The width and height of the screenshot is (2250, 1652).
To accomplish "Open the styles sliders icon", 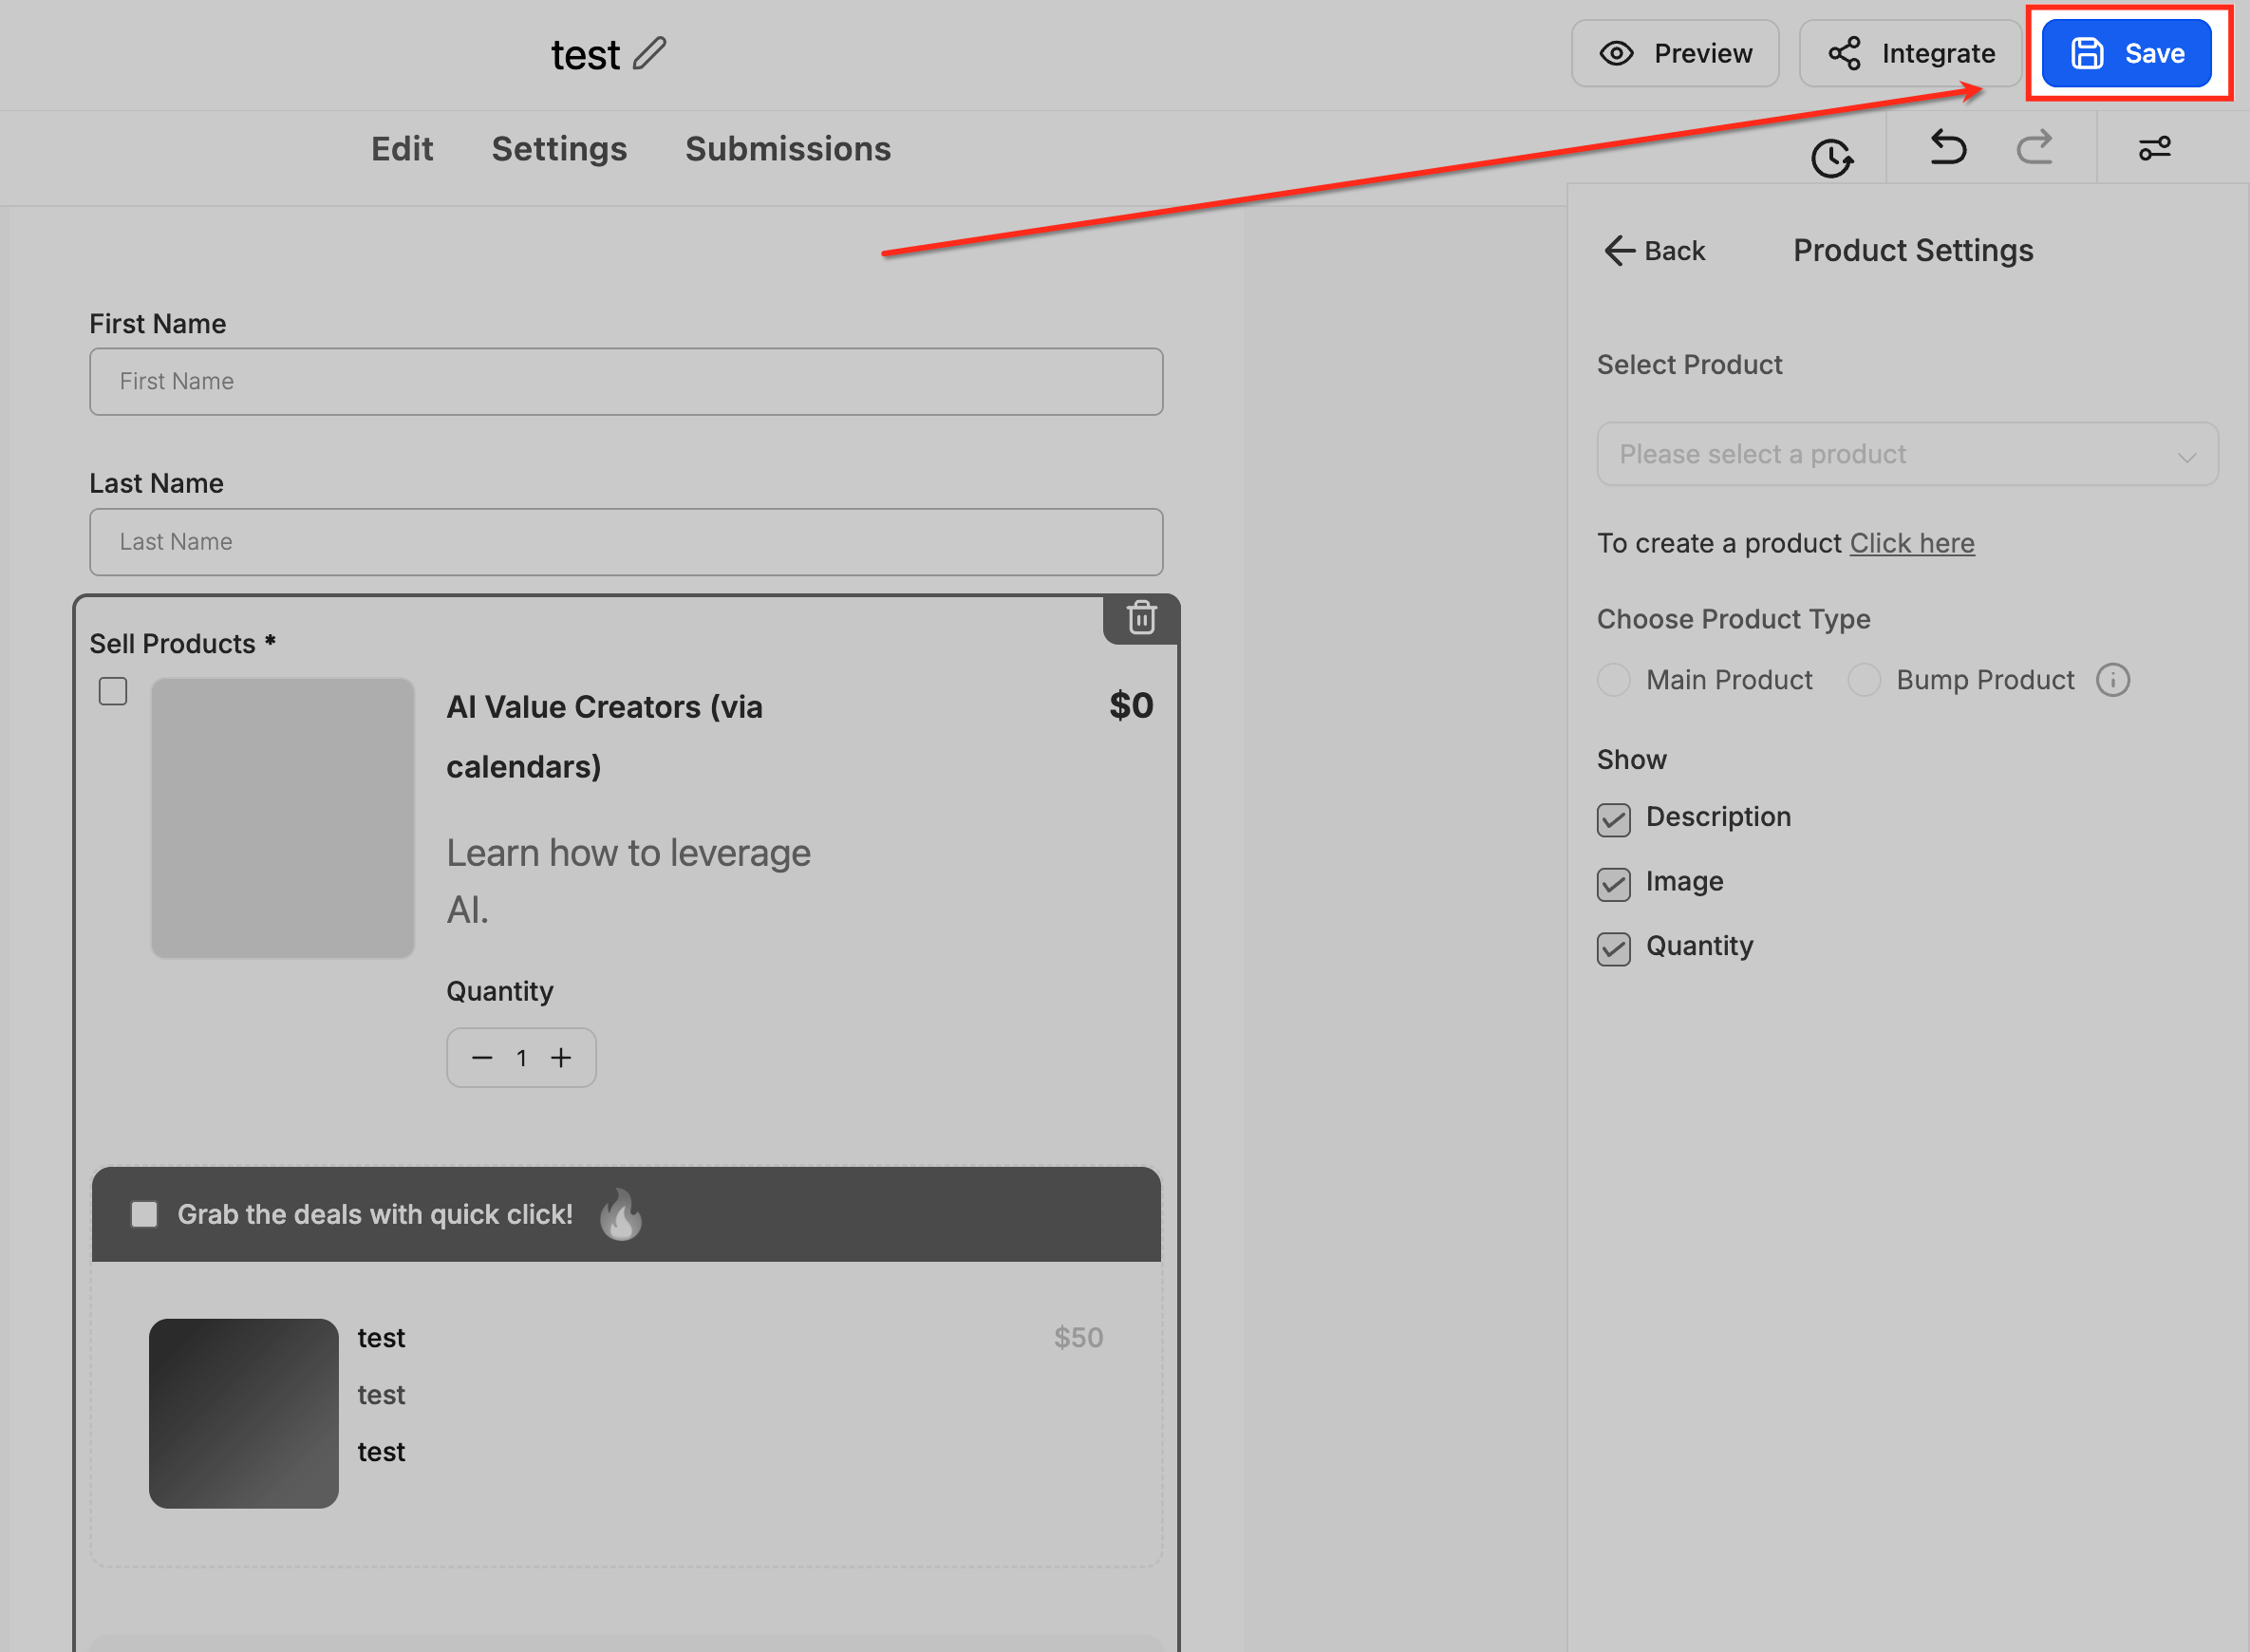I will (x=2154, y=149).
